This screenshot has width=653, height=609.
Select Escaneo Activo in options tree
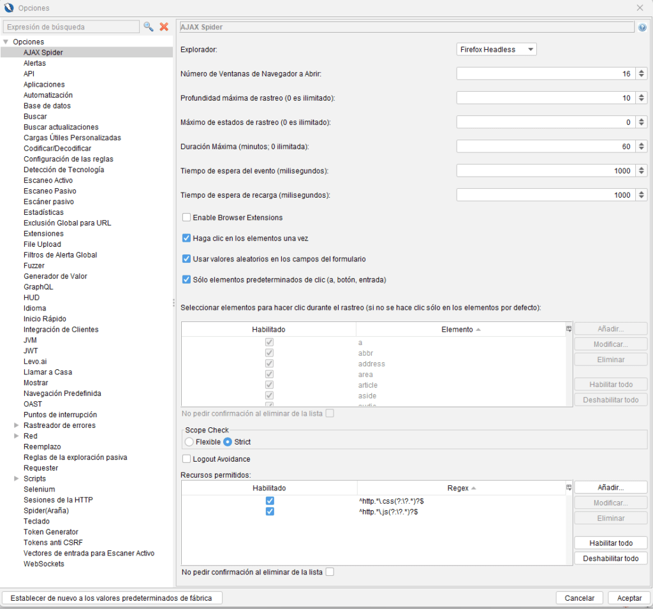click(x=48, y=180)
